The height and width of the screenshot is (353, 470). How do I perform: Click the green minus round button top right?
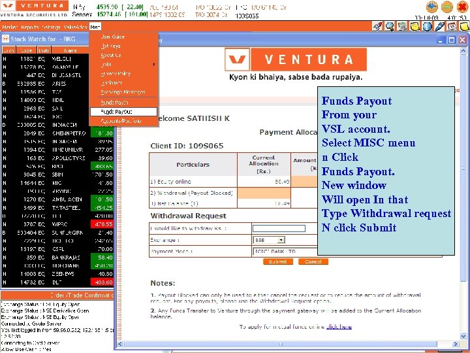tap(447, 7)
